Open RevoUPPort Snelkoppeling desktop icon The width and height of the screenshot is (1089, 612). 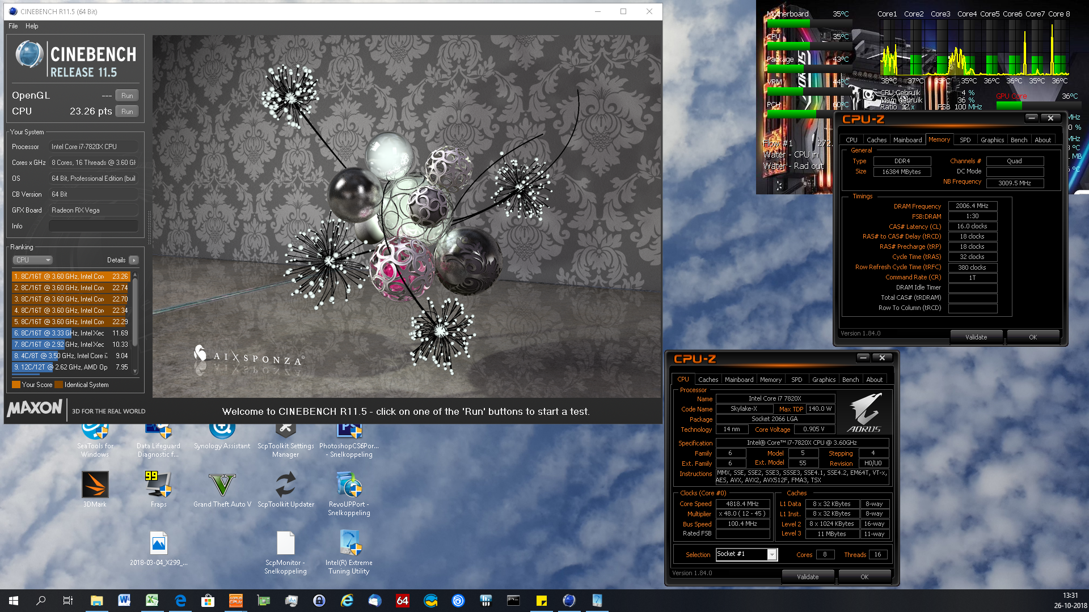349,494
